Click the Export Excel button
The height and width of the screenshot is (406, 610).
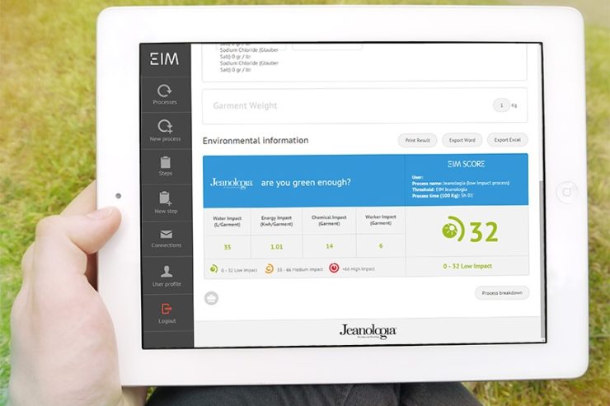coord(507,139)
